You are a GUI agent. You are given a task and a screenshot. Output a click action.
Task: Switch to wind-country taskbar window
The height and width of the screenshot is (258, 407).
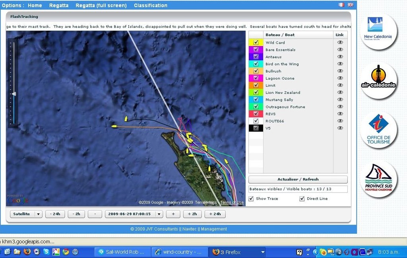click(179, 252)
